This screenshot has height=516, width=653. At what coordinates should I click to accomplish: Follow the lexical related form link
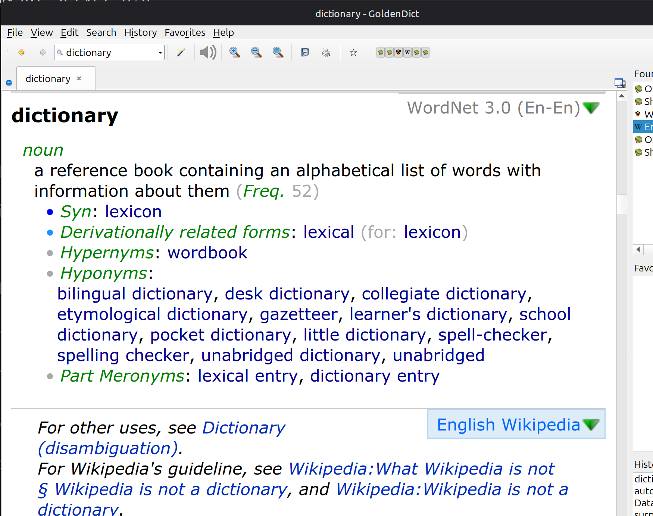click(x=329, y=232)
